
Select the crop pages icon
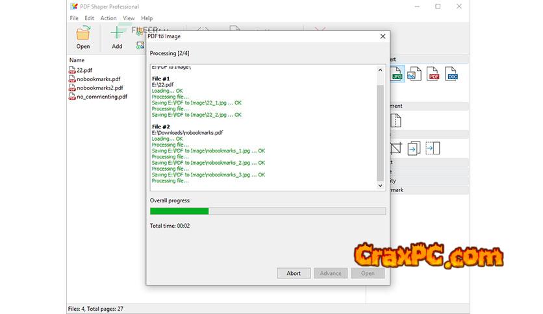click(x=396, y=148)
